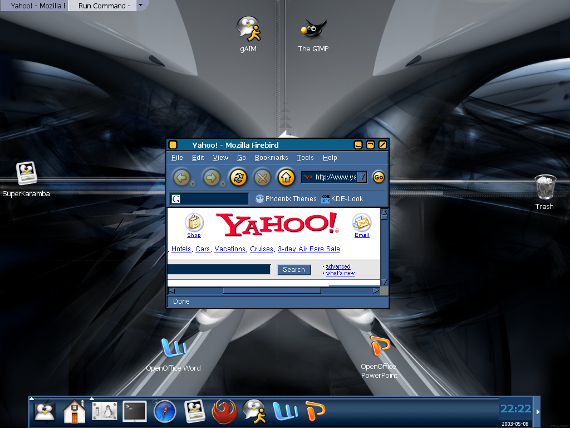570x428 pixels.
Task: Open the advanced search link
Action: pyautogui.click(x=338, y=266)
